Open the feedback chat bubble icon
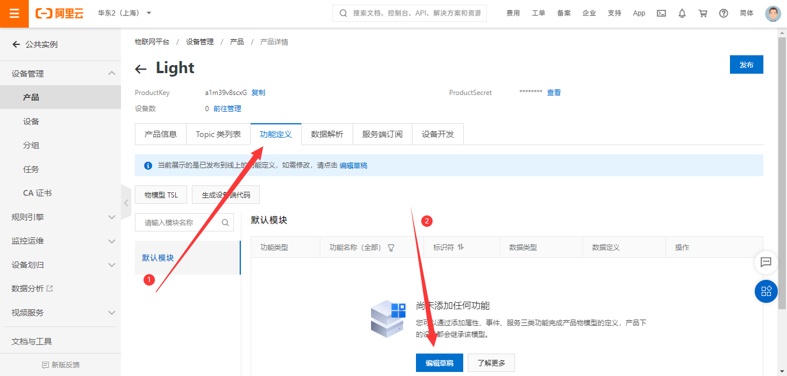 coord(766,262)
